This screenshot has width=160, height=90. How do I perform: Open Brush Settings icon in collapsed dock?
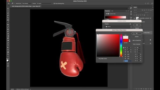pyautogui.click(x=131, y=18)
